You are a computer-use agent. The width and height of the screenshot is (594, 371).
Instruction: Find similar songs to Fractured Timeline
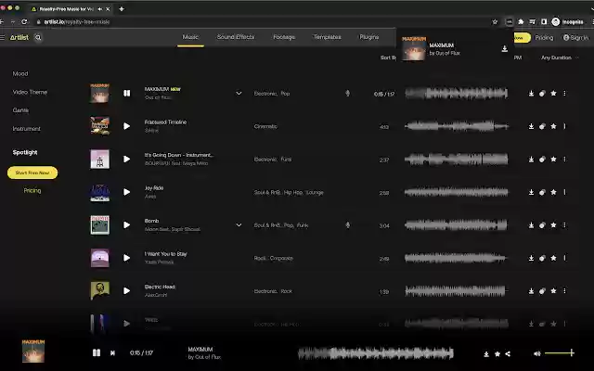542,126
